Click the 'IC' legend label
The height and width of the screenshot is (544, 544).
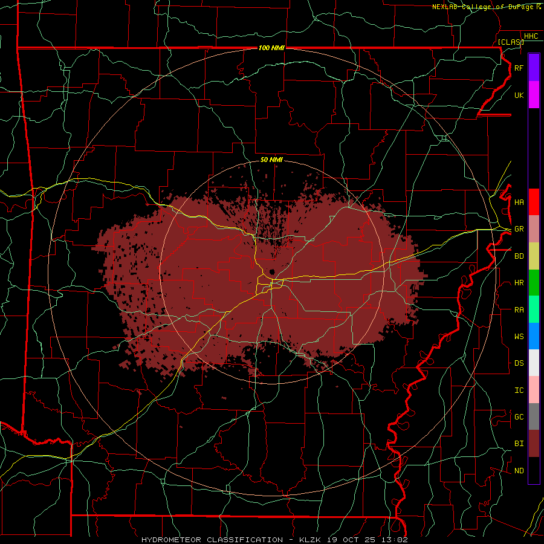(519, 390)
